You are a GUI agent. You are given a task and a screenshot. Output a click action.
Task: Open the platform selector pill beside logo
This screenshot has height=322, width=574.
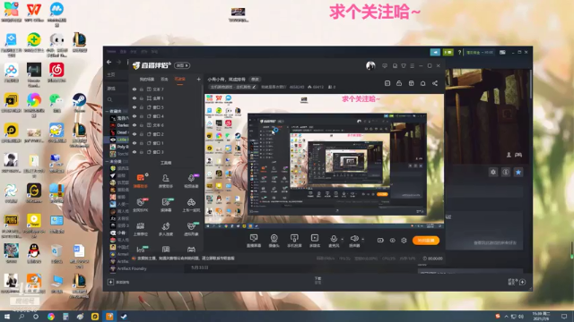(x=182, y=65)
